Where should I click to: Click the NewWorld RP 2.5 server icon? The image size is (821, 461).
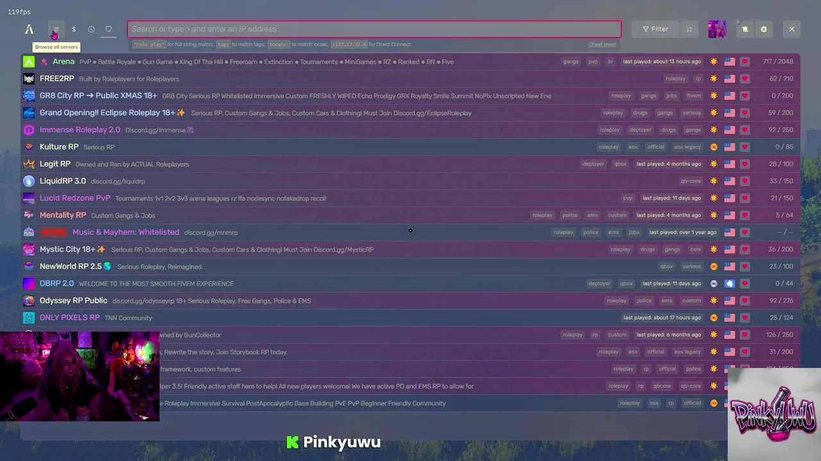click(x=29, y=266)
